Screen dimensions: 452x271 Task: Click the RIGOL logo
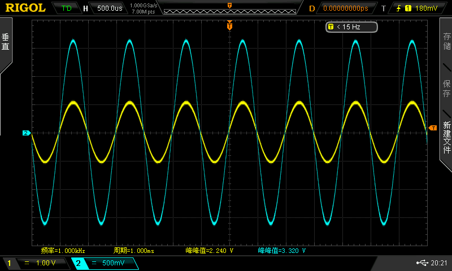click(x=25, y=8)
